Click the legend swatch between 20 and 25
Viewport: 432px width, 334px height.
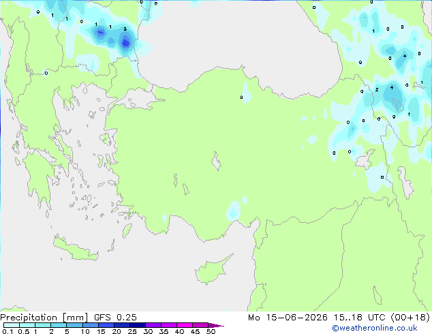pyautogui.click(x=122, y=325)
